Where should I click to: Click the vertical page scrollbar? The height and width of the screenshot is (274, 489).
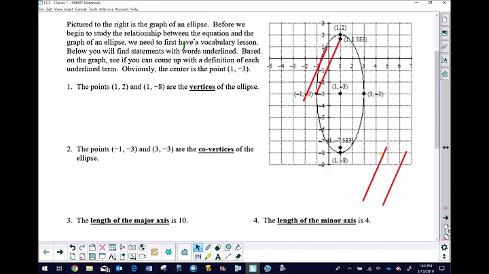tap(437, 100)
